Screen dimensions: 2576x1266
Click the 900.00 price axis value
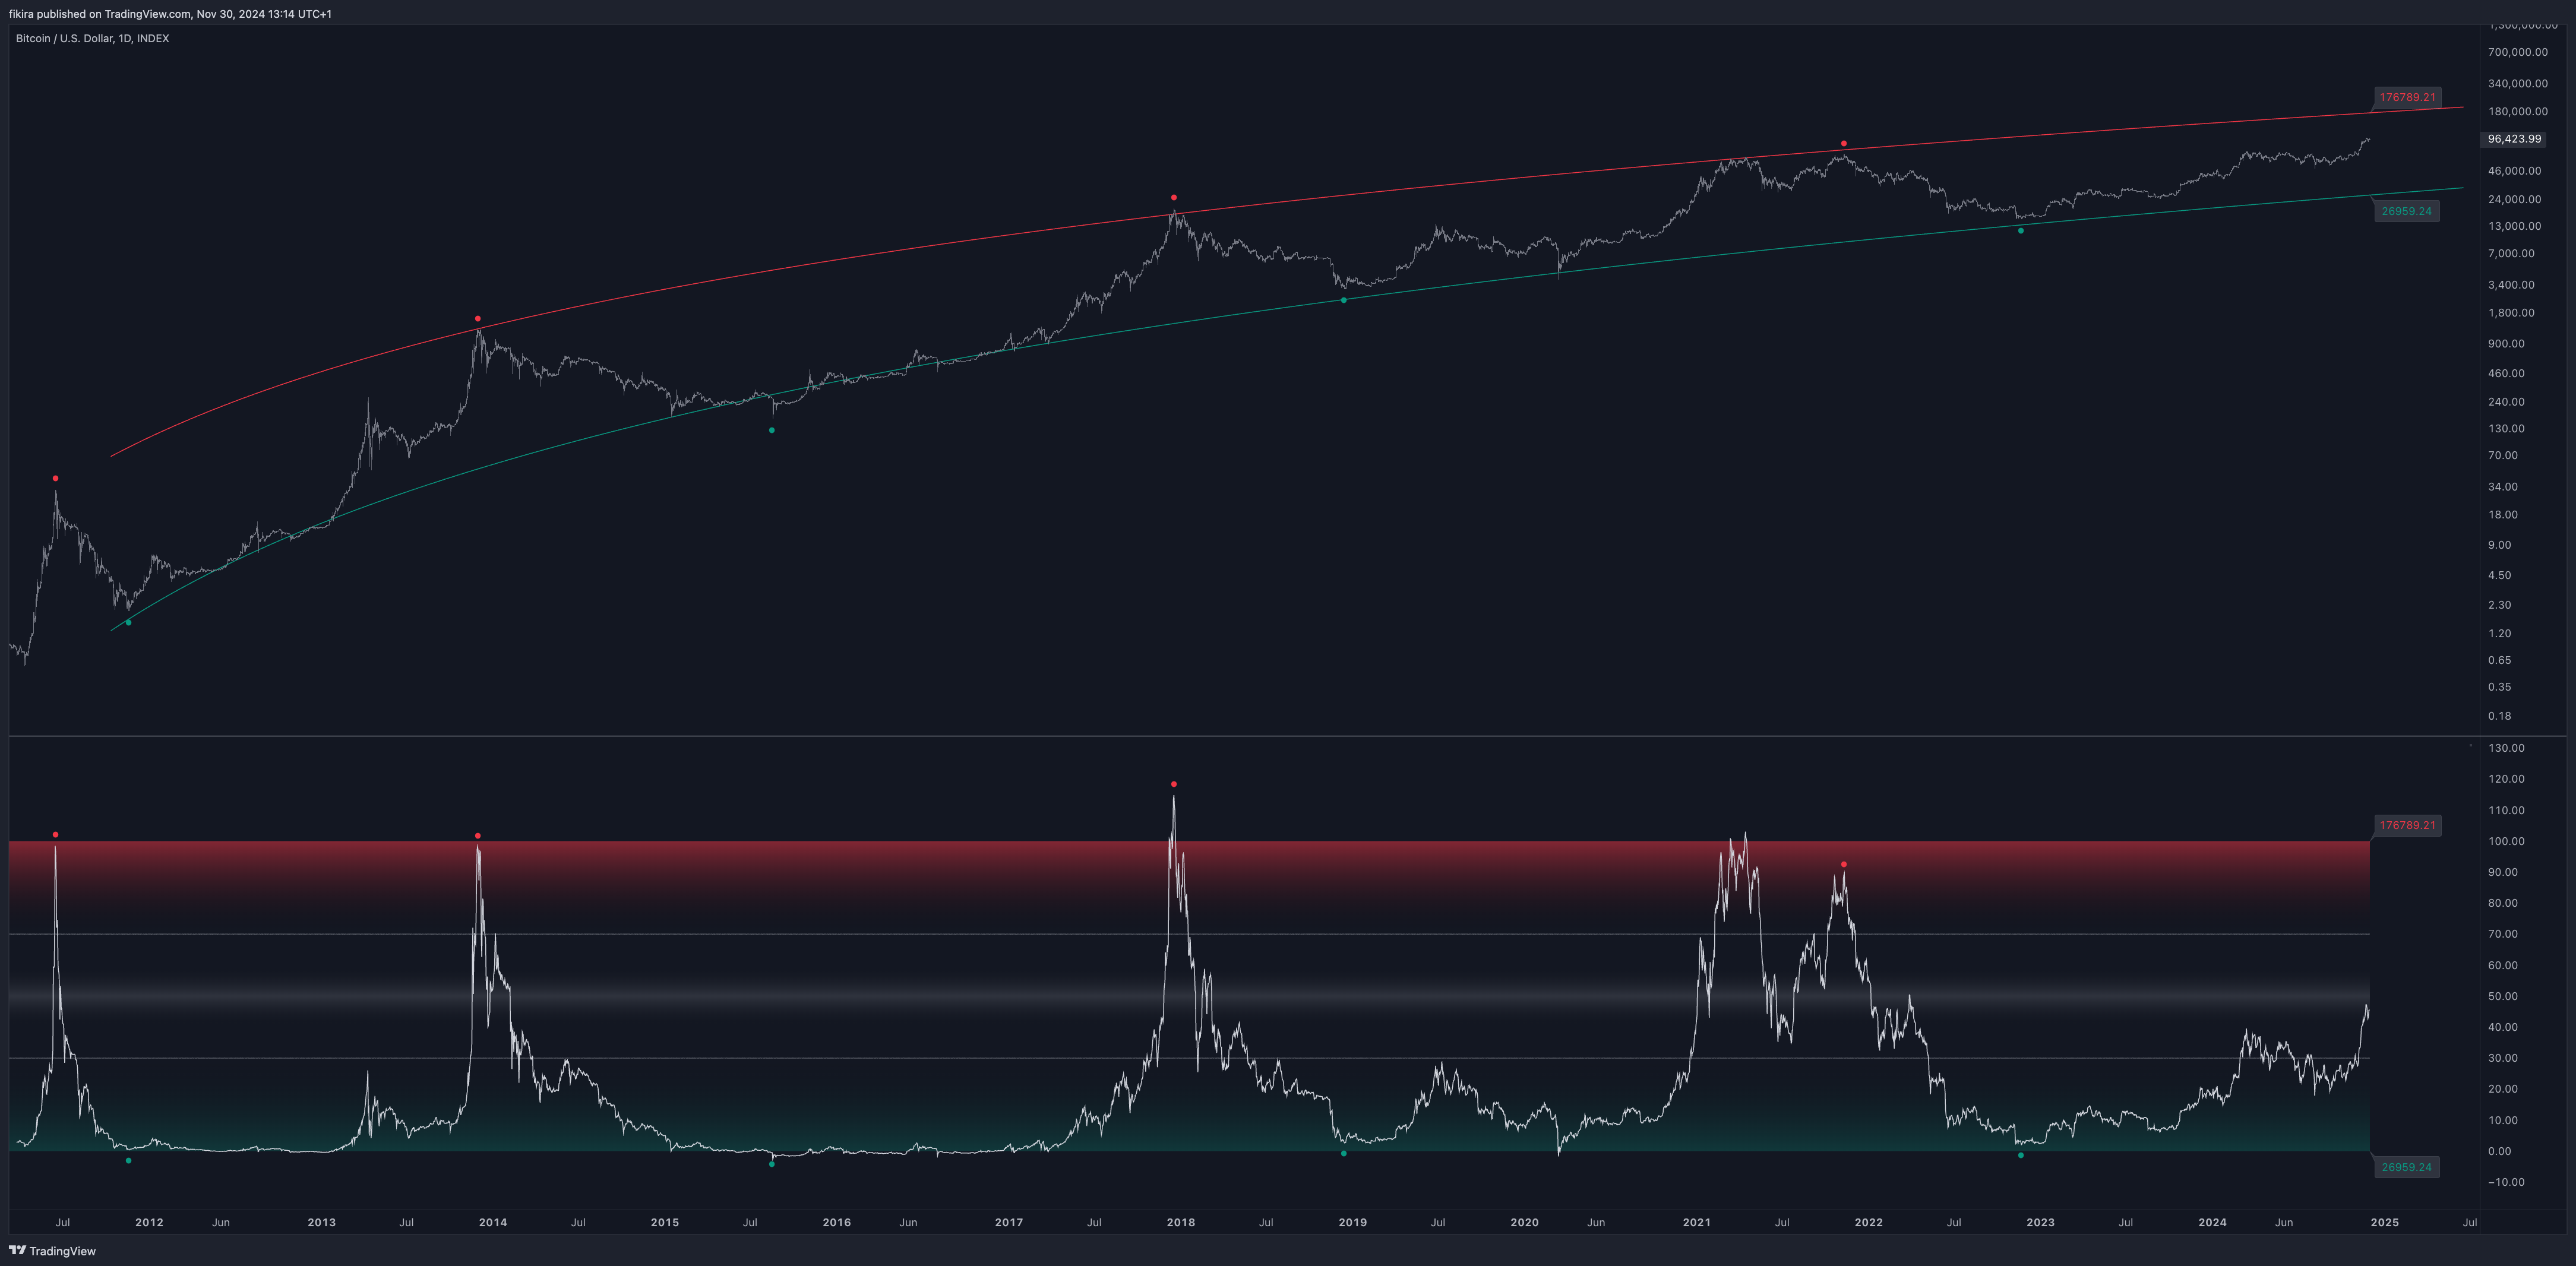pyautogui.click(x=2506, y=343)
